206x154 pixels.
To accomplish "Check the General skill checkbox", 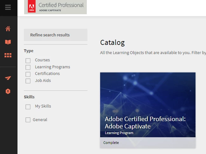I will click(x=28, y=120).
